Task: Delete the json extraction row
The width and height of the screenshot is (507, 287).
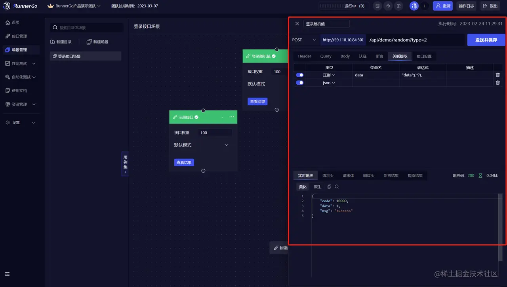Action: tap(498, 83)
